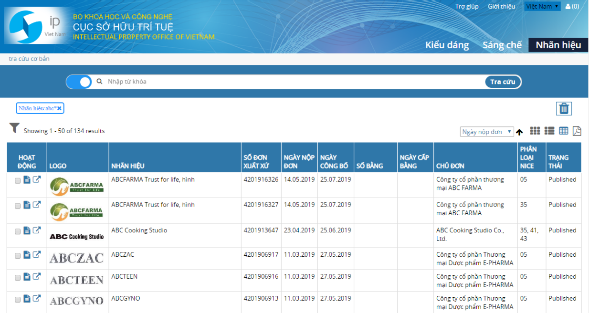Toggle the search mode switch
The width and height of the screenshot is (589, 313).
point(79,82)
